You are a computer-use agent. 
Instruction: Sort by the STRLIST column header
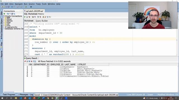[x=93, y=64]
